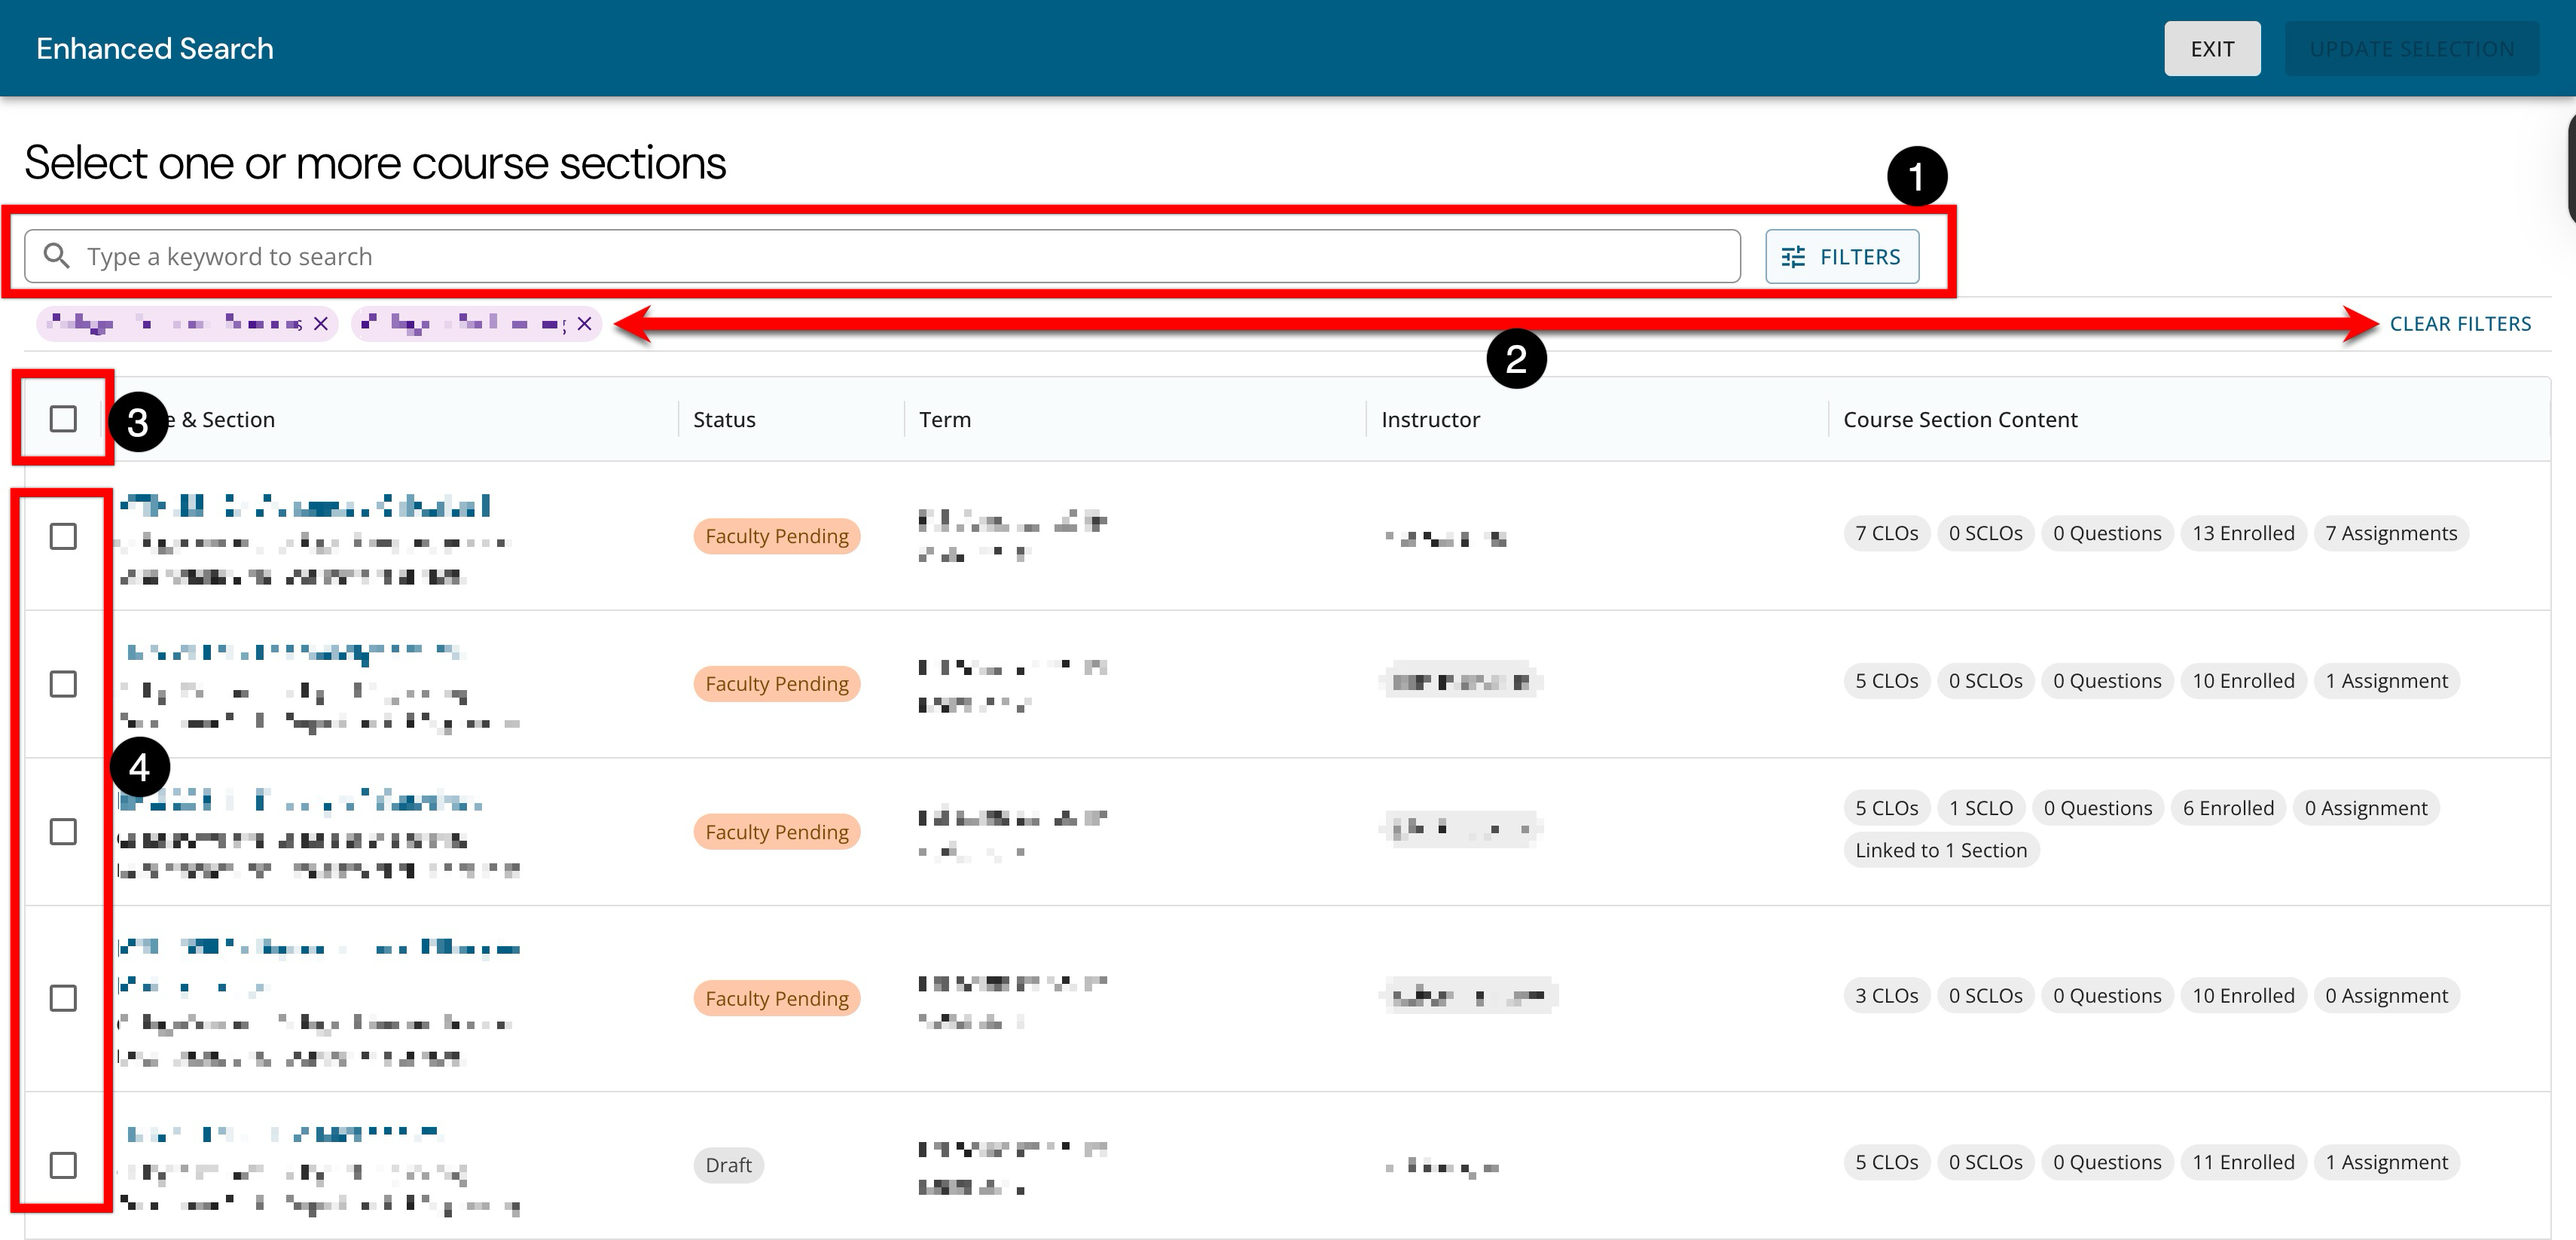This screenshot has height=1240, width=2576.
Task: Click the Status column header
Action: 724,419
